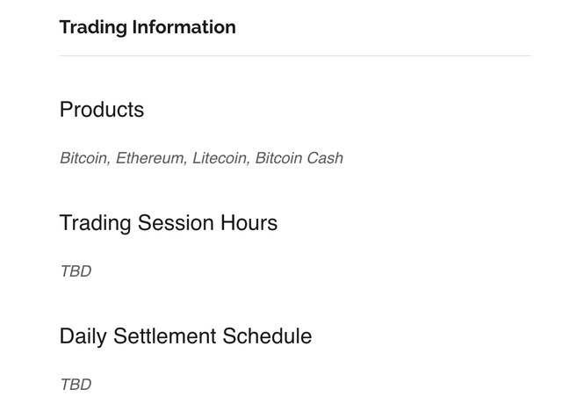
Task: Open the Trading Session Hours heading
Action: point(169,223)
